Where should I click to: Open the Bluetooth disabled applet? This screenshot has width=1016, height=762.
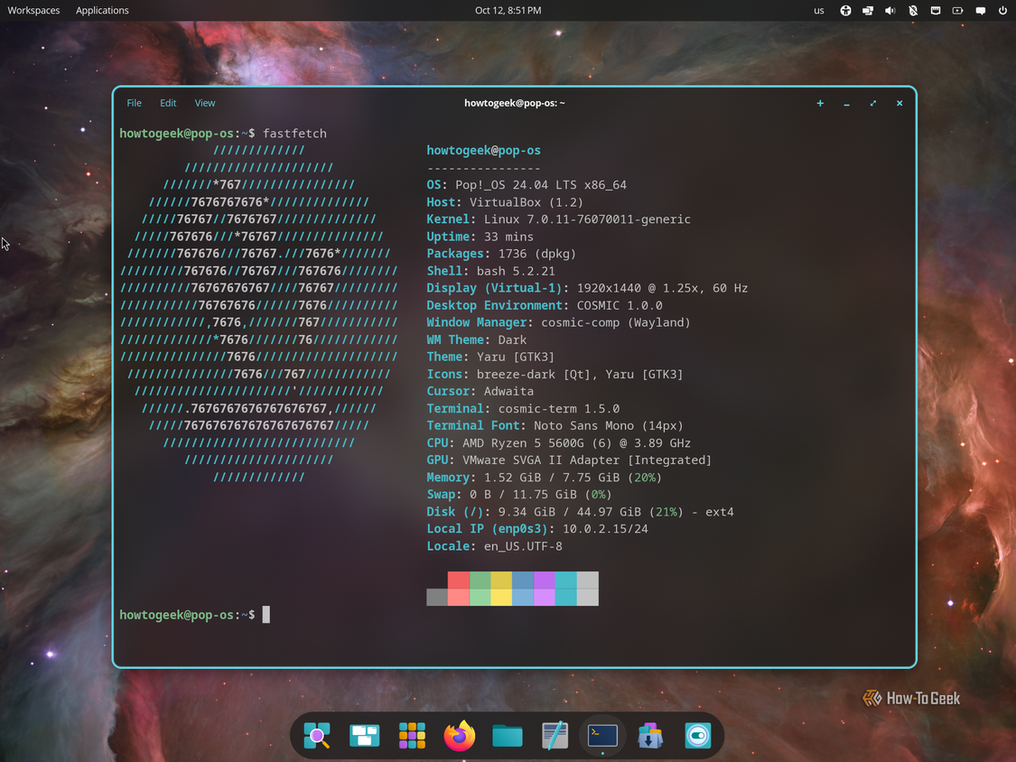coord(913,10)
